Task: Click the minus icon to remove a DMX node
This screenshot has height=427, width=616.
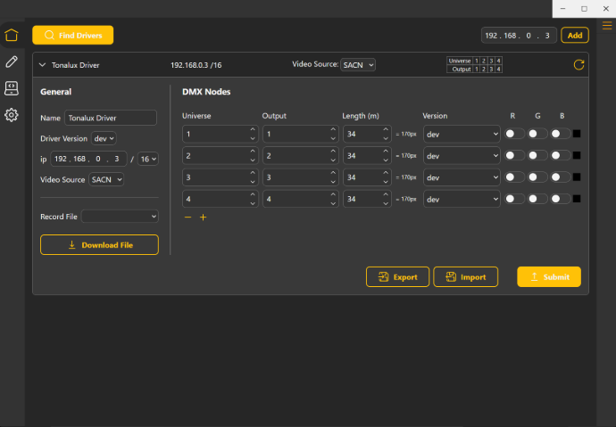Action: tap(187, 217)
